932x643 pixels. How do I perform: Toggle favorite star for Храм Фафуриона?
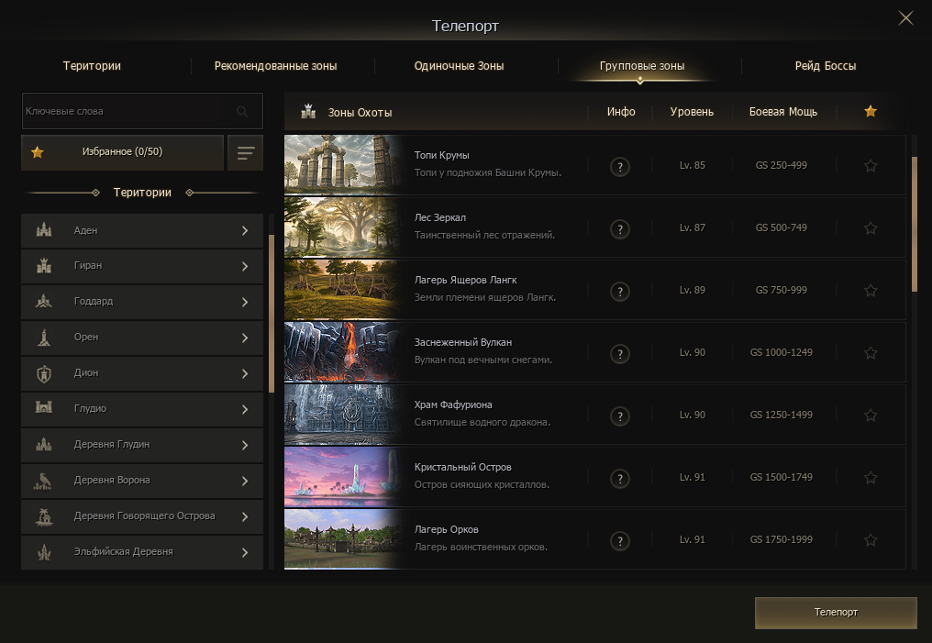pyautogui.click(x=871, y=416)
